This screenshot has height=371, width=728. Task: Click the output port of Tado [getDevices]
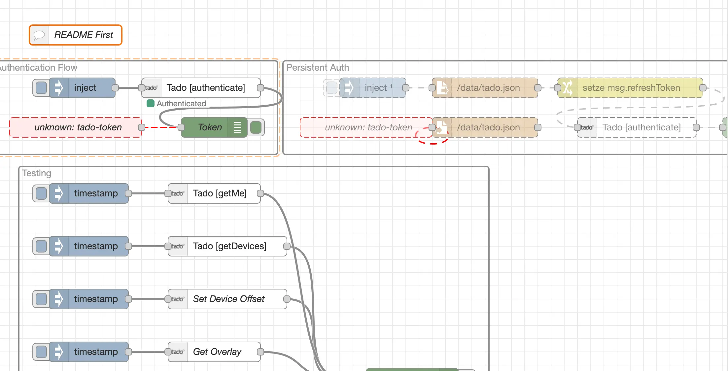pyautogui.click(x=287, y=246)
